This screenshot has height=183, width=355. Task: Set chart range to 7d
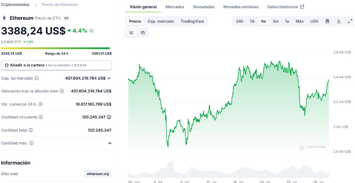click(252, 21)
